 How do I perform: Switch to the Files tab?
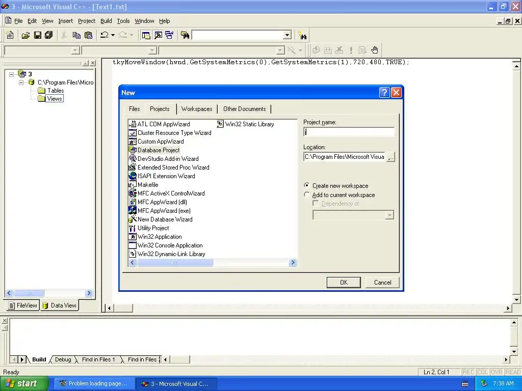(x=134, y=109)
